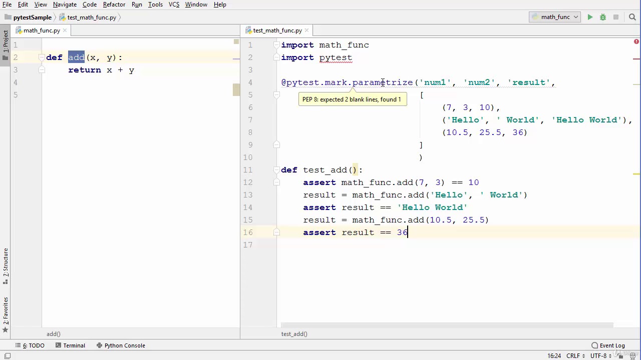Open Search Everywhere magnifier icon

tap(632, 17)
